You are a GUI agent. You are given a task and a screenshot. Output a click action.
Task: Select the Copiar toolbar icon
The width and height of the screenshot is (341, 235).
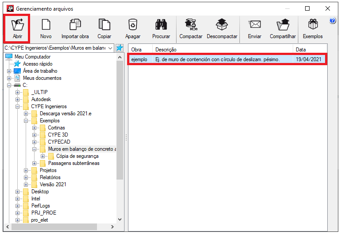click(x=104, y=27)
